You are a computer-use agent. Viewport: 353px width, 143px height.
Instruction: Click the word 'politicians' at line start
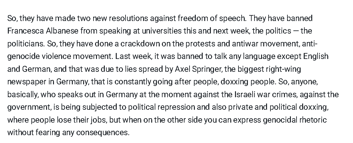(x=25, y=44)
